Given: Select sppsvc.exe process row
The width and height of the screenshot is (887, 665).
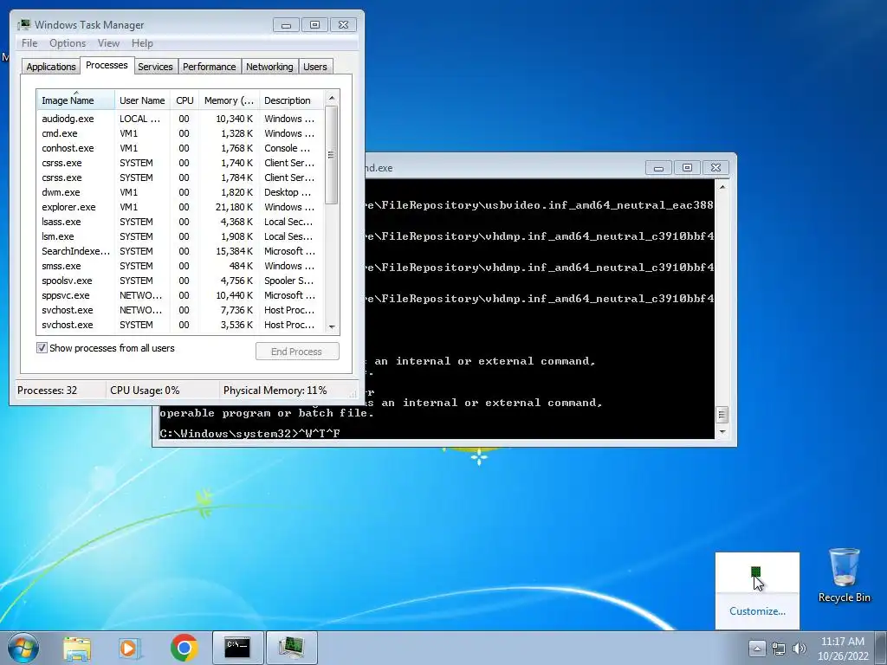Looking at the screenshot, I should coord(180,295).
